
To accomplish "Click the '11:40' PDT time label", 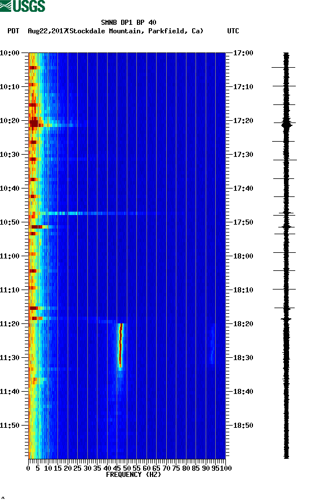I will point(10,392).
